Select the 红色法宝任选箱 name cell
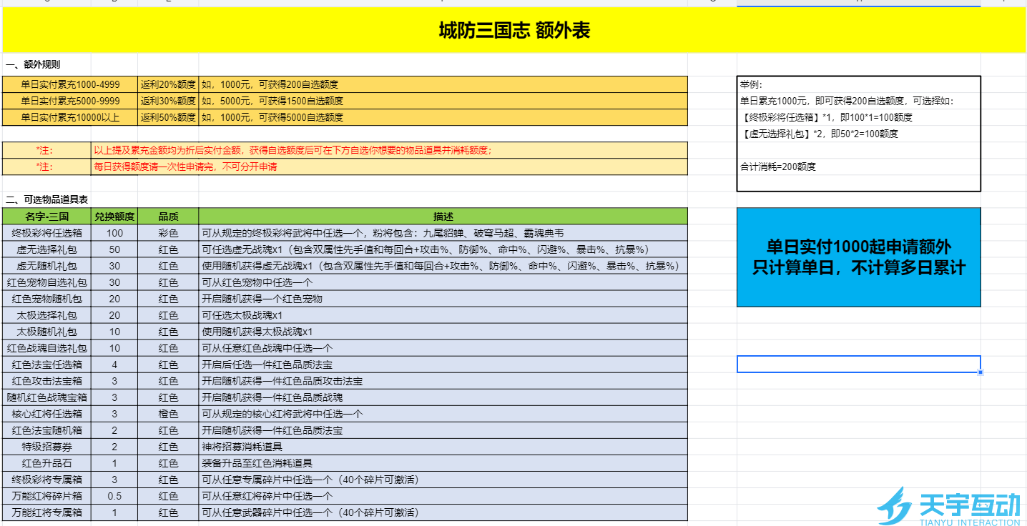 coord(46,364)
